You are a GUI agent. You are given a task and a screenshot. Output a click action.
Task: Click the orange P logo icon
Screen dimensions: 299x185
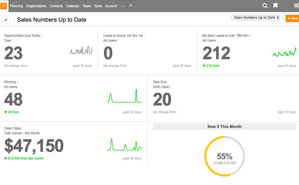(4, 6)
